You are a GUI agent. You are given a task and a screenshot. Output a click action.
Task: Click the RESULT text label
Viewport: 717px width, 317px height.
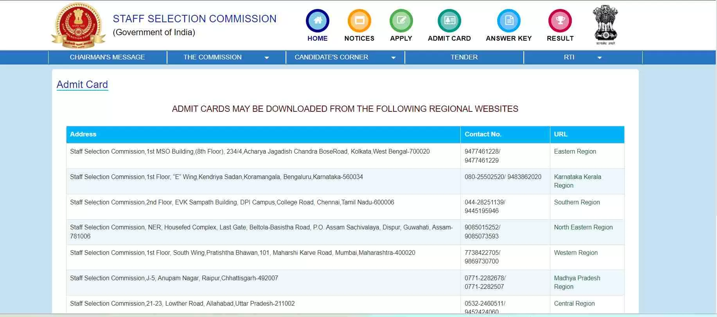[560, 38]
